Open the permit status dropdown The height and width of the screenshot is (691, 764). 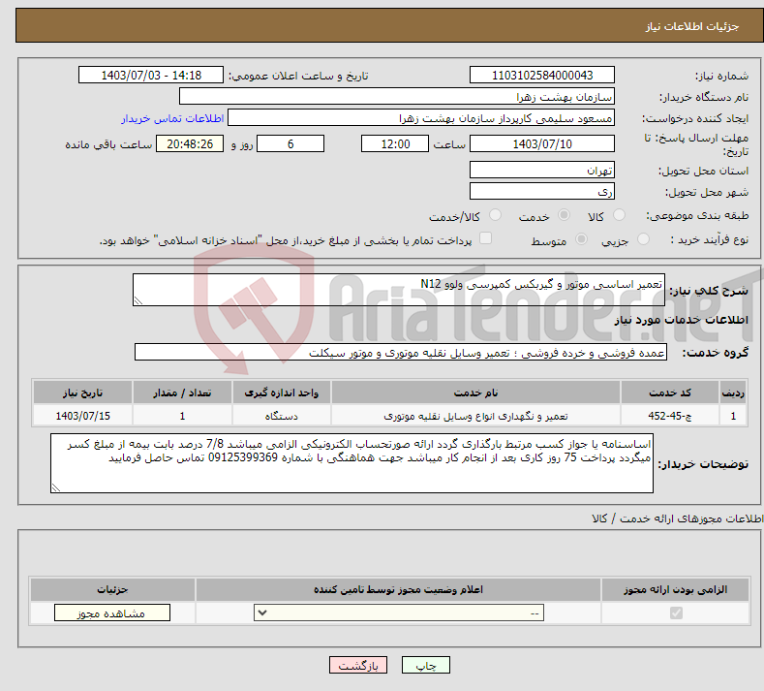coord(399,612)
